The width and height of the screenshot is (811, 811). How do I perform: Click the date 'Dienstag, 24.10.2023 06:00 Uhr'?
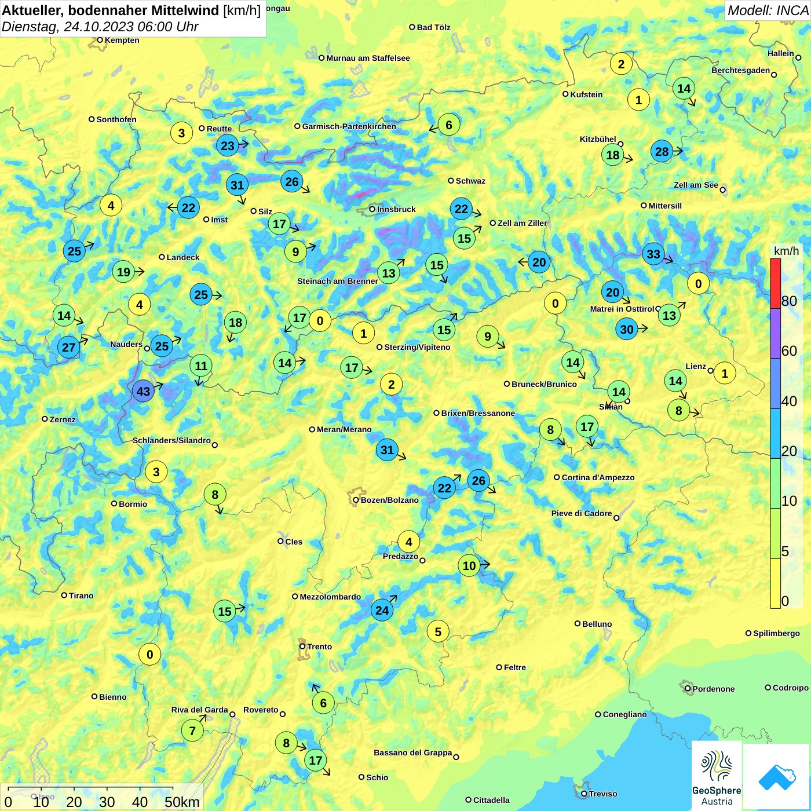100,27
